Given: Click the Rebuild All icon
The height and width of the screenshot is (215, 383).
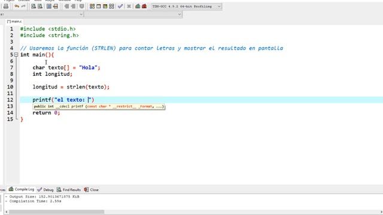Looking at the screenshot, I should 111,7.
